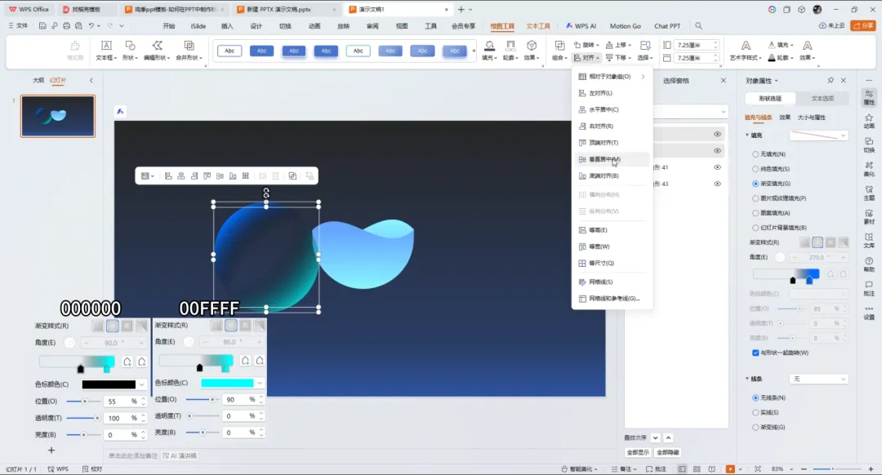Click the undo arrow icon
Viewport: 882px width, 475px height.
point(91,26)
